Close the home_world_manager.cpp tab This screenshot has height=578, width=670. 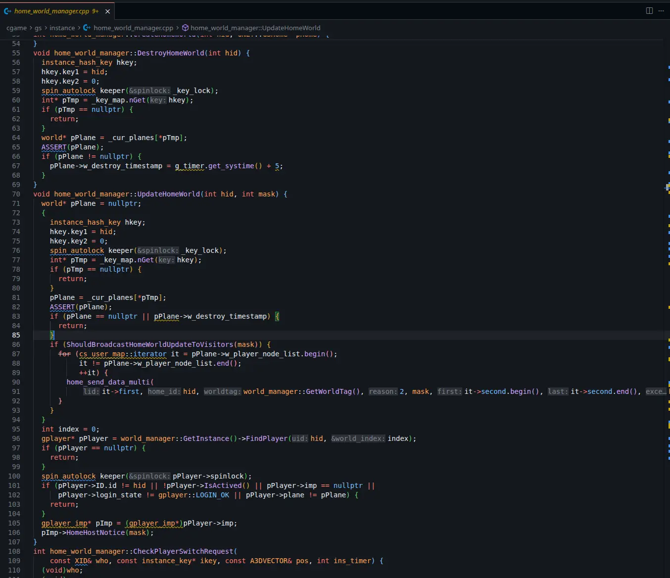pyautogui.click(x=107, y=11)
